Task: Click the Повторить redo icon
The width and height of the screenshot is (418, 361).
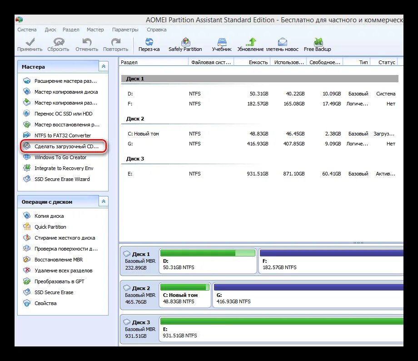Action: 116,42
